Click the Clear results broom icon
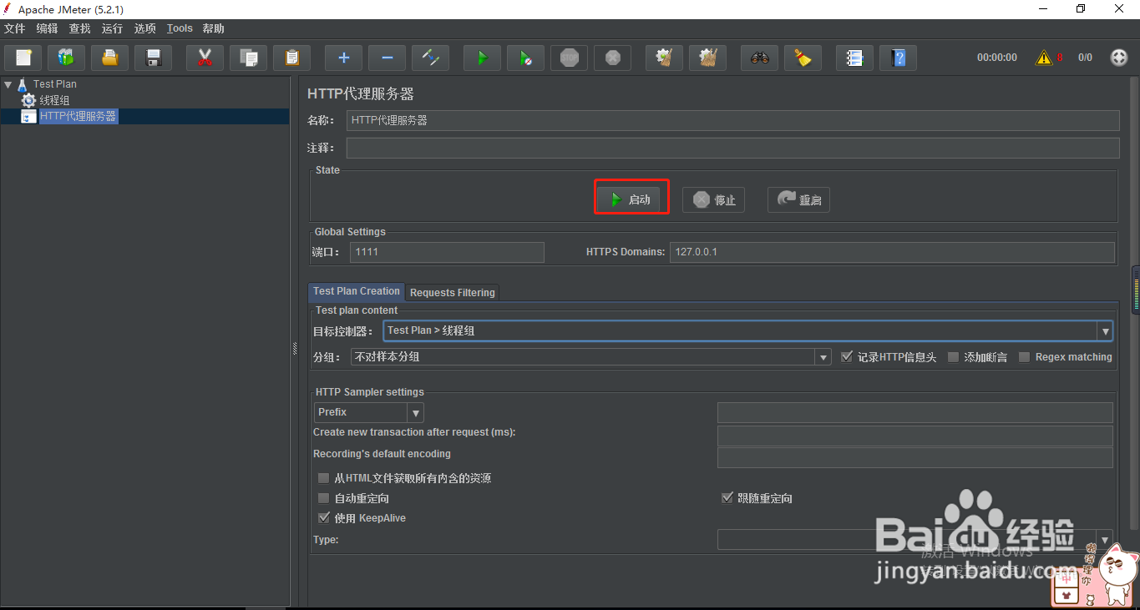The image size is (1140, 610). 664,58
